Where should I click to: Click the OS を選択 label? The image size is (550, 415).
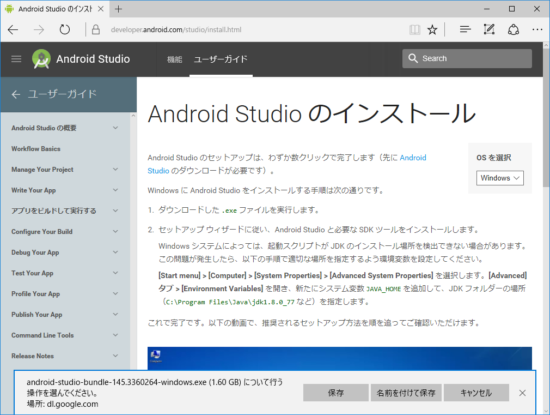[x=493, y=158]
